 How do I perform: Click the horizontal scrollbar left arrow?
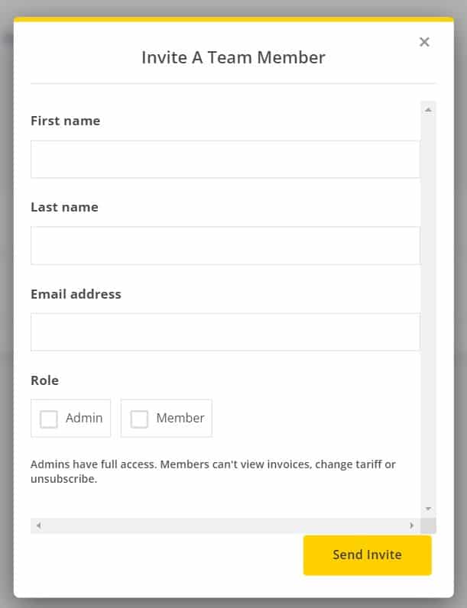38,526
